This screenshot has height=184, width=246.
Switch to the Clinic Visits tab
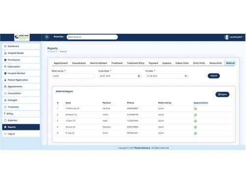[199, 63]
